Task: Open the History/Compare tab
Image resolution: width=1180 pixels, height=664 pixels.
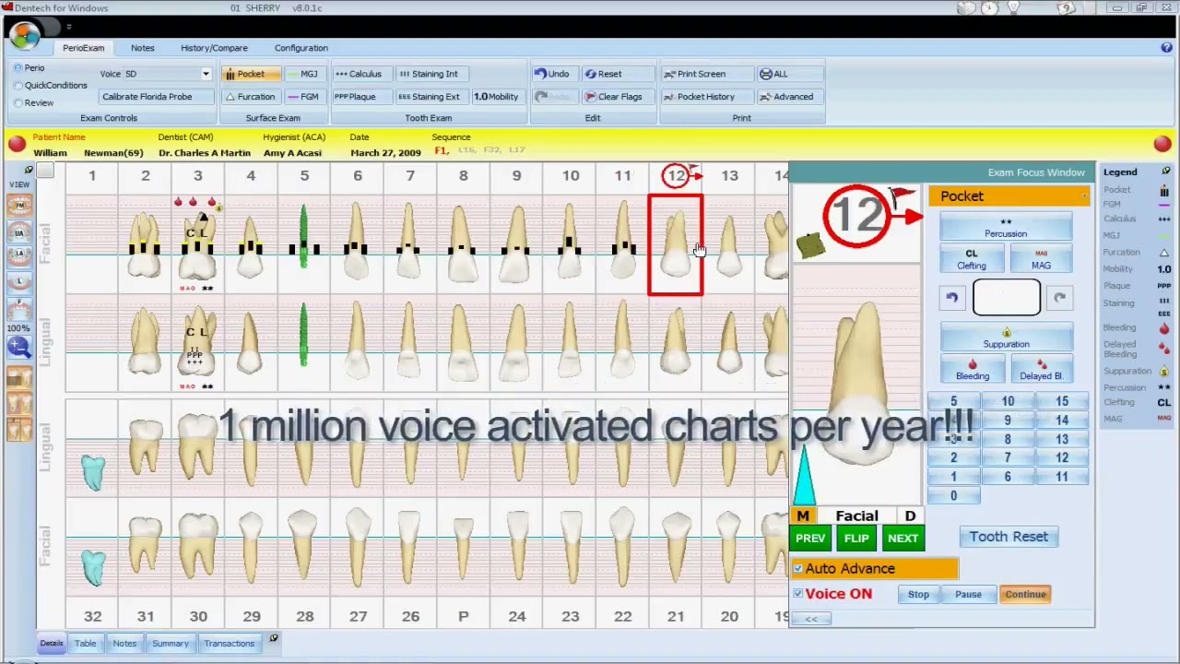Action: coord(214,48)
